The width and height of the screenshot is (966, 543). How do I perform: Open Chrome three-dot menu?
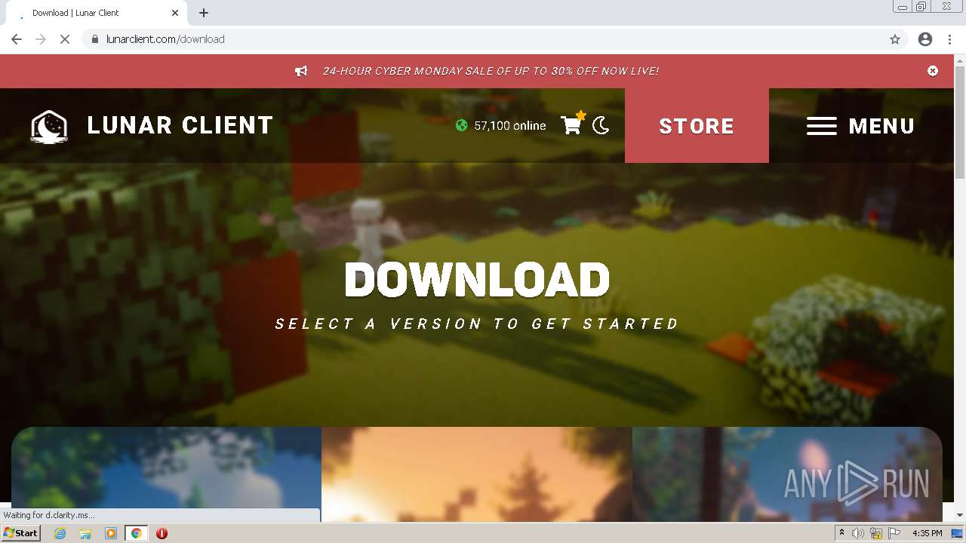coord(949,39)
